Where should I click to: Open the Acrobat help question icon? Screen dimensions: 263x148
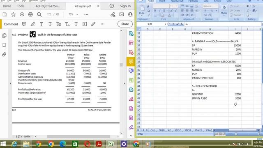[111, 6]
